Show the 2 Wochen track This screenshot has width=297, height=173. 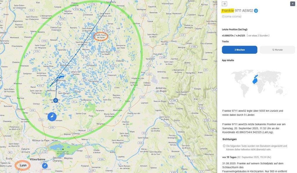click(x=239, y=50)
